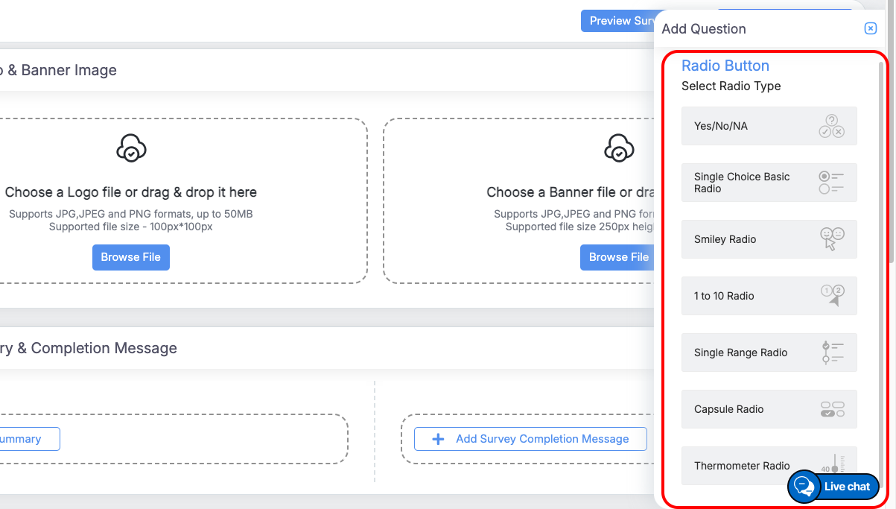Click the Capsule Radio icon
Screen dimensions: 896x509
click(x=832, y=409)
